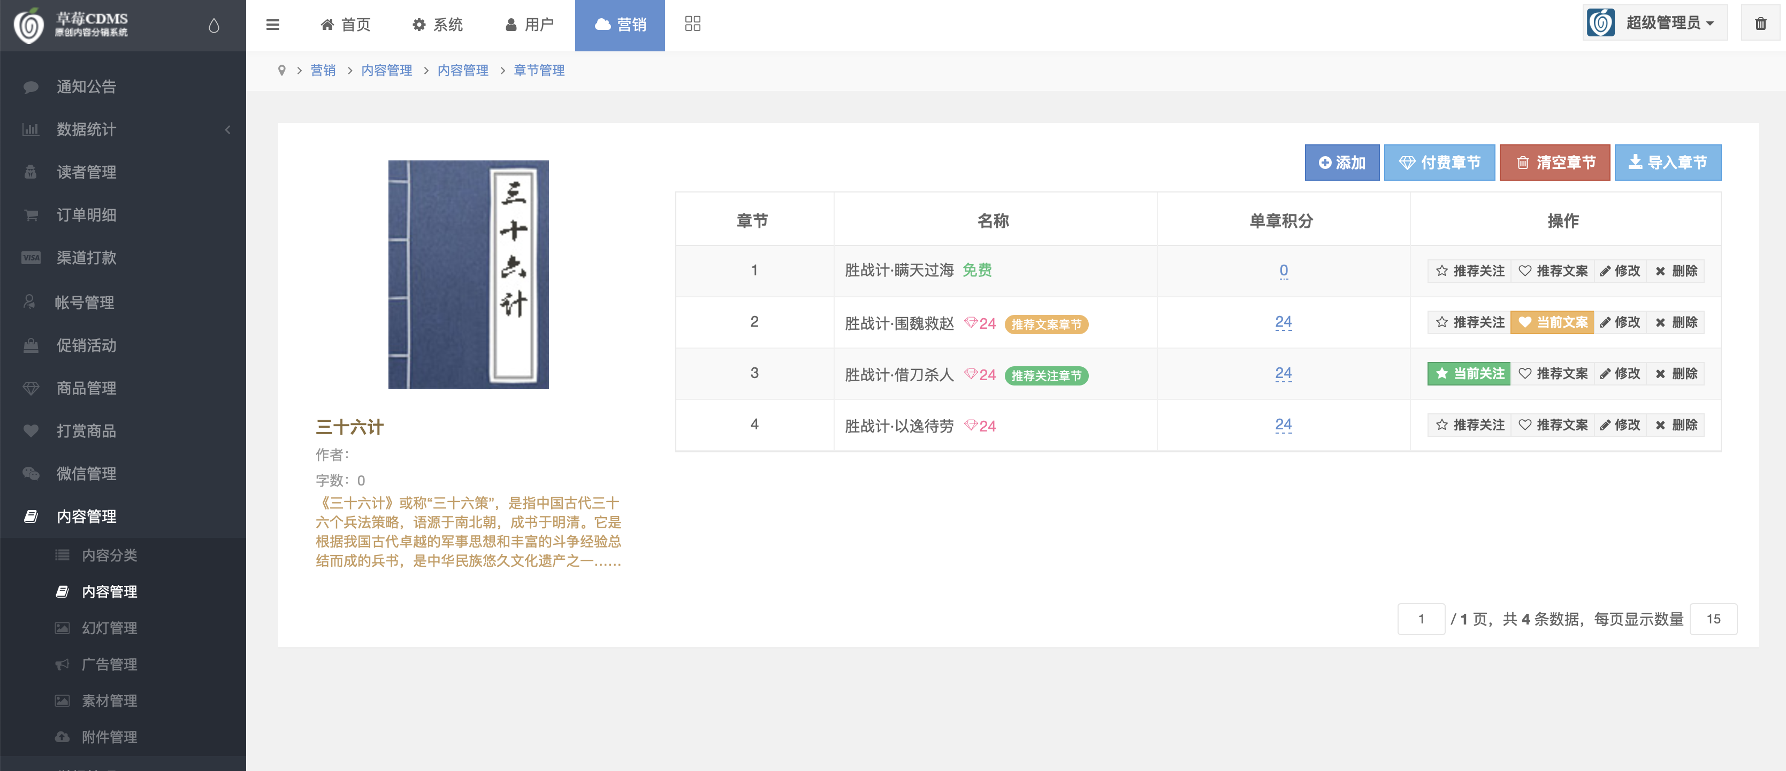The image size is (1786, 771).
Task: Select 内容分类 submenu item
Action: 123,556
